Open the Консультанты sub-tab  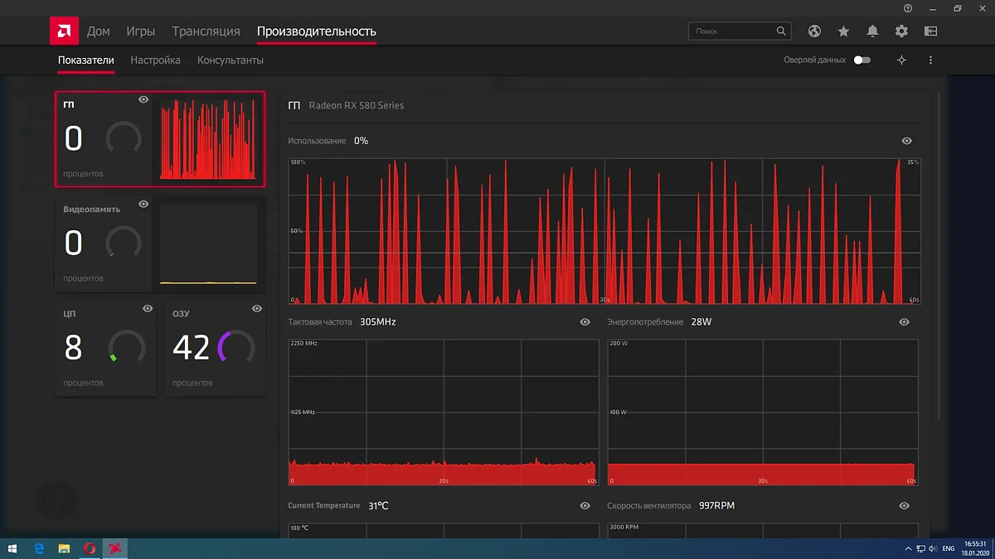point(231,60)
